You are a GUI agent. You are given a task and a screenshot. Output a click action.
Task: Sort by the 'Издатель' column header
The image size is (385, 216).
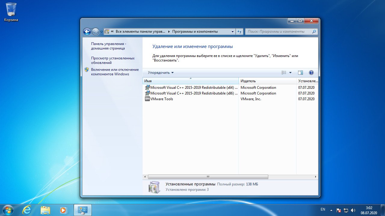267,81
